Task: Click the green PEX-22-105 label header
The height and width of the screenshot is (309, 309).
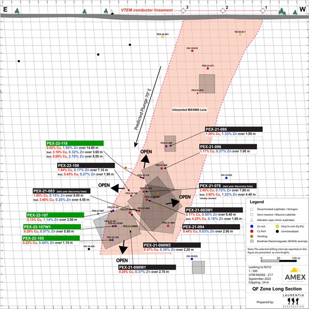Action: [51, 238]
